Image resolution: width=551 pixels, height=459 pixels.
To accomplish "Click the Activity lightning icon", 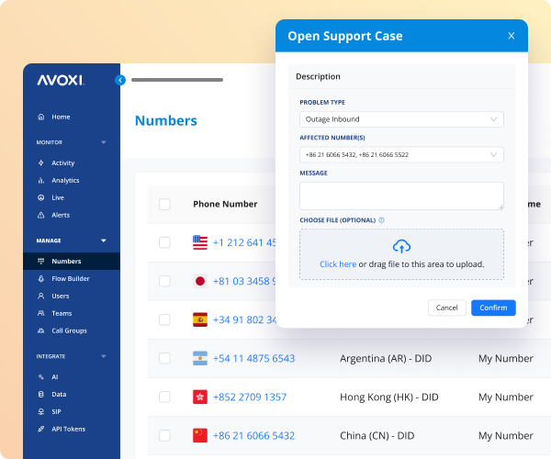I will [x=41, y=163].
